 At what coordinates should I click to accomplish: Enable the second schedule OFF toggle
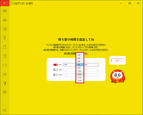coord(55,70)
